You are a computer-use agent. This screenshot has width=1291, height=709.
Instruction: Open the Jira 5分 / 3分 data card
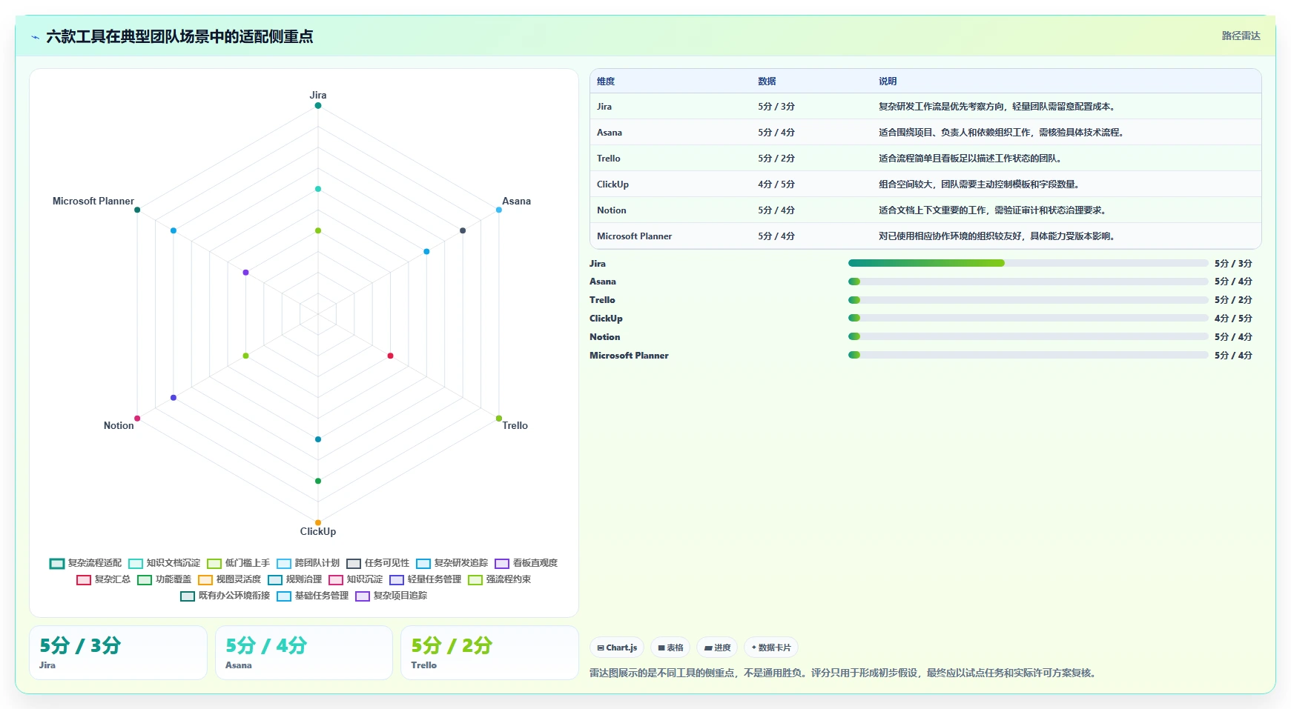click(118, 653)
